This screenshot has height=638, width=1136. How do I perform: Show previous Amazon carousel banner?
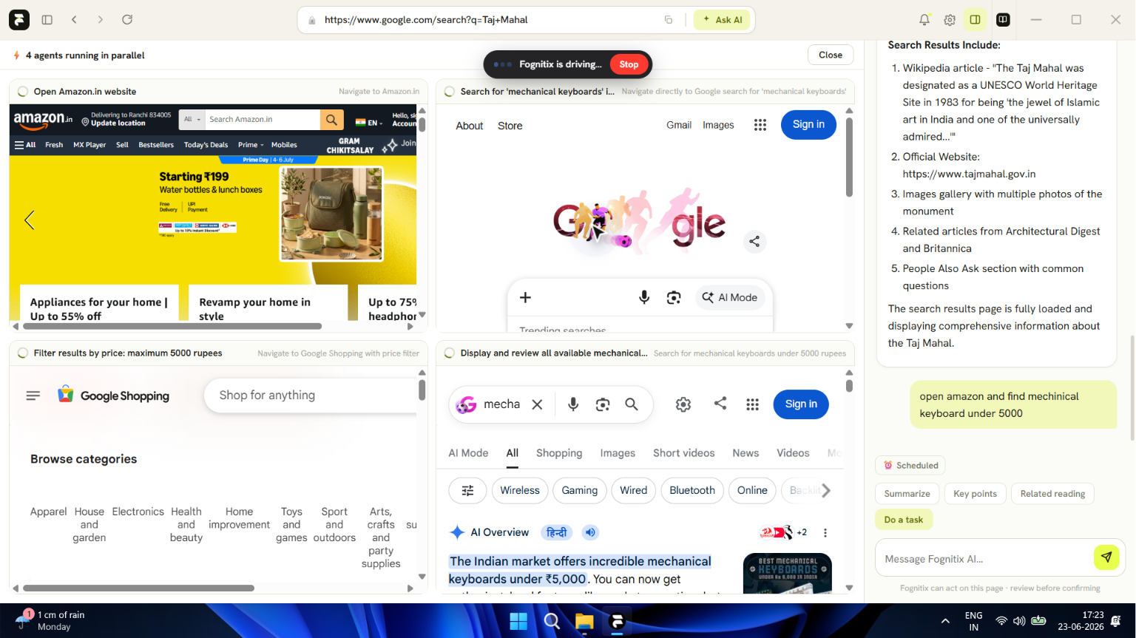pyautogui.click(x=30, y=220)
